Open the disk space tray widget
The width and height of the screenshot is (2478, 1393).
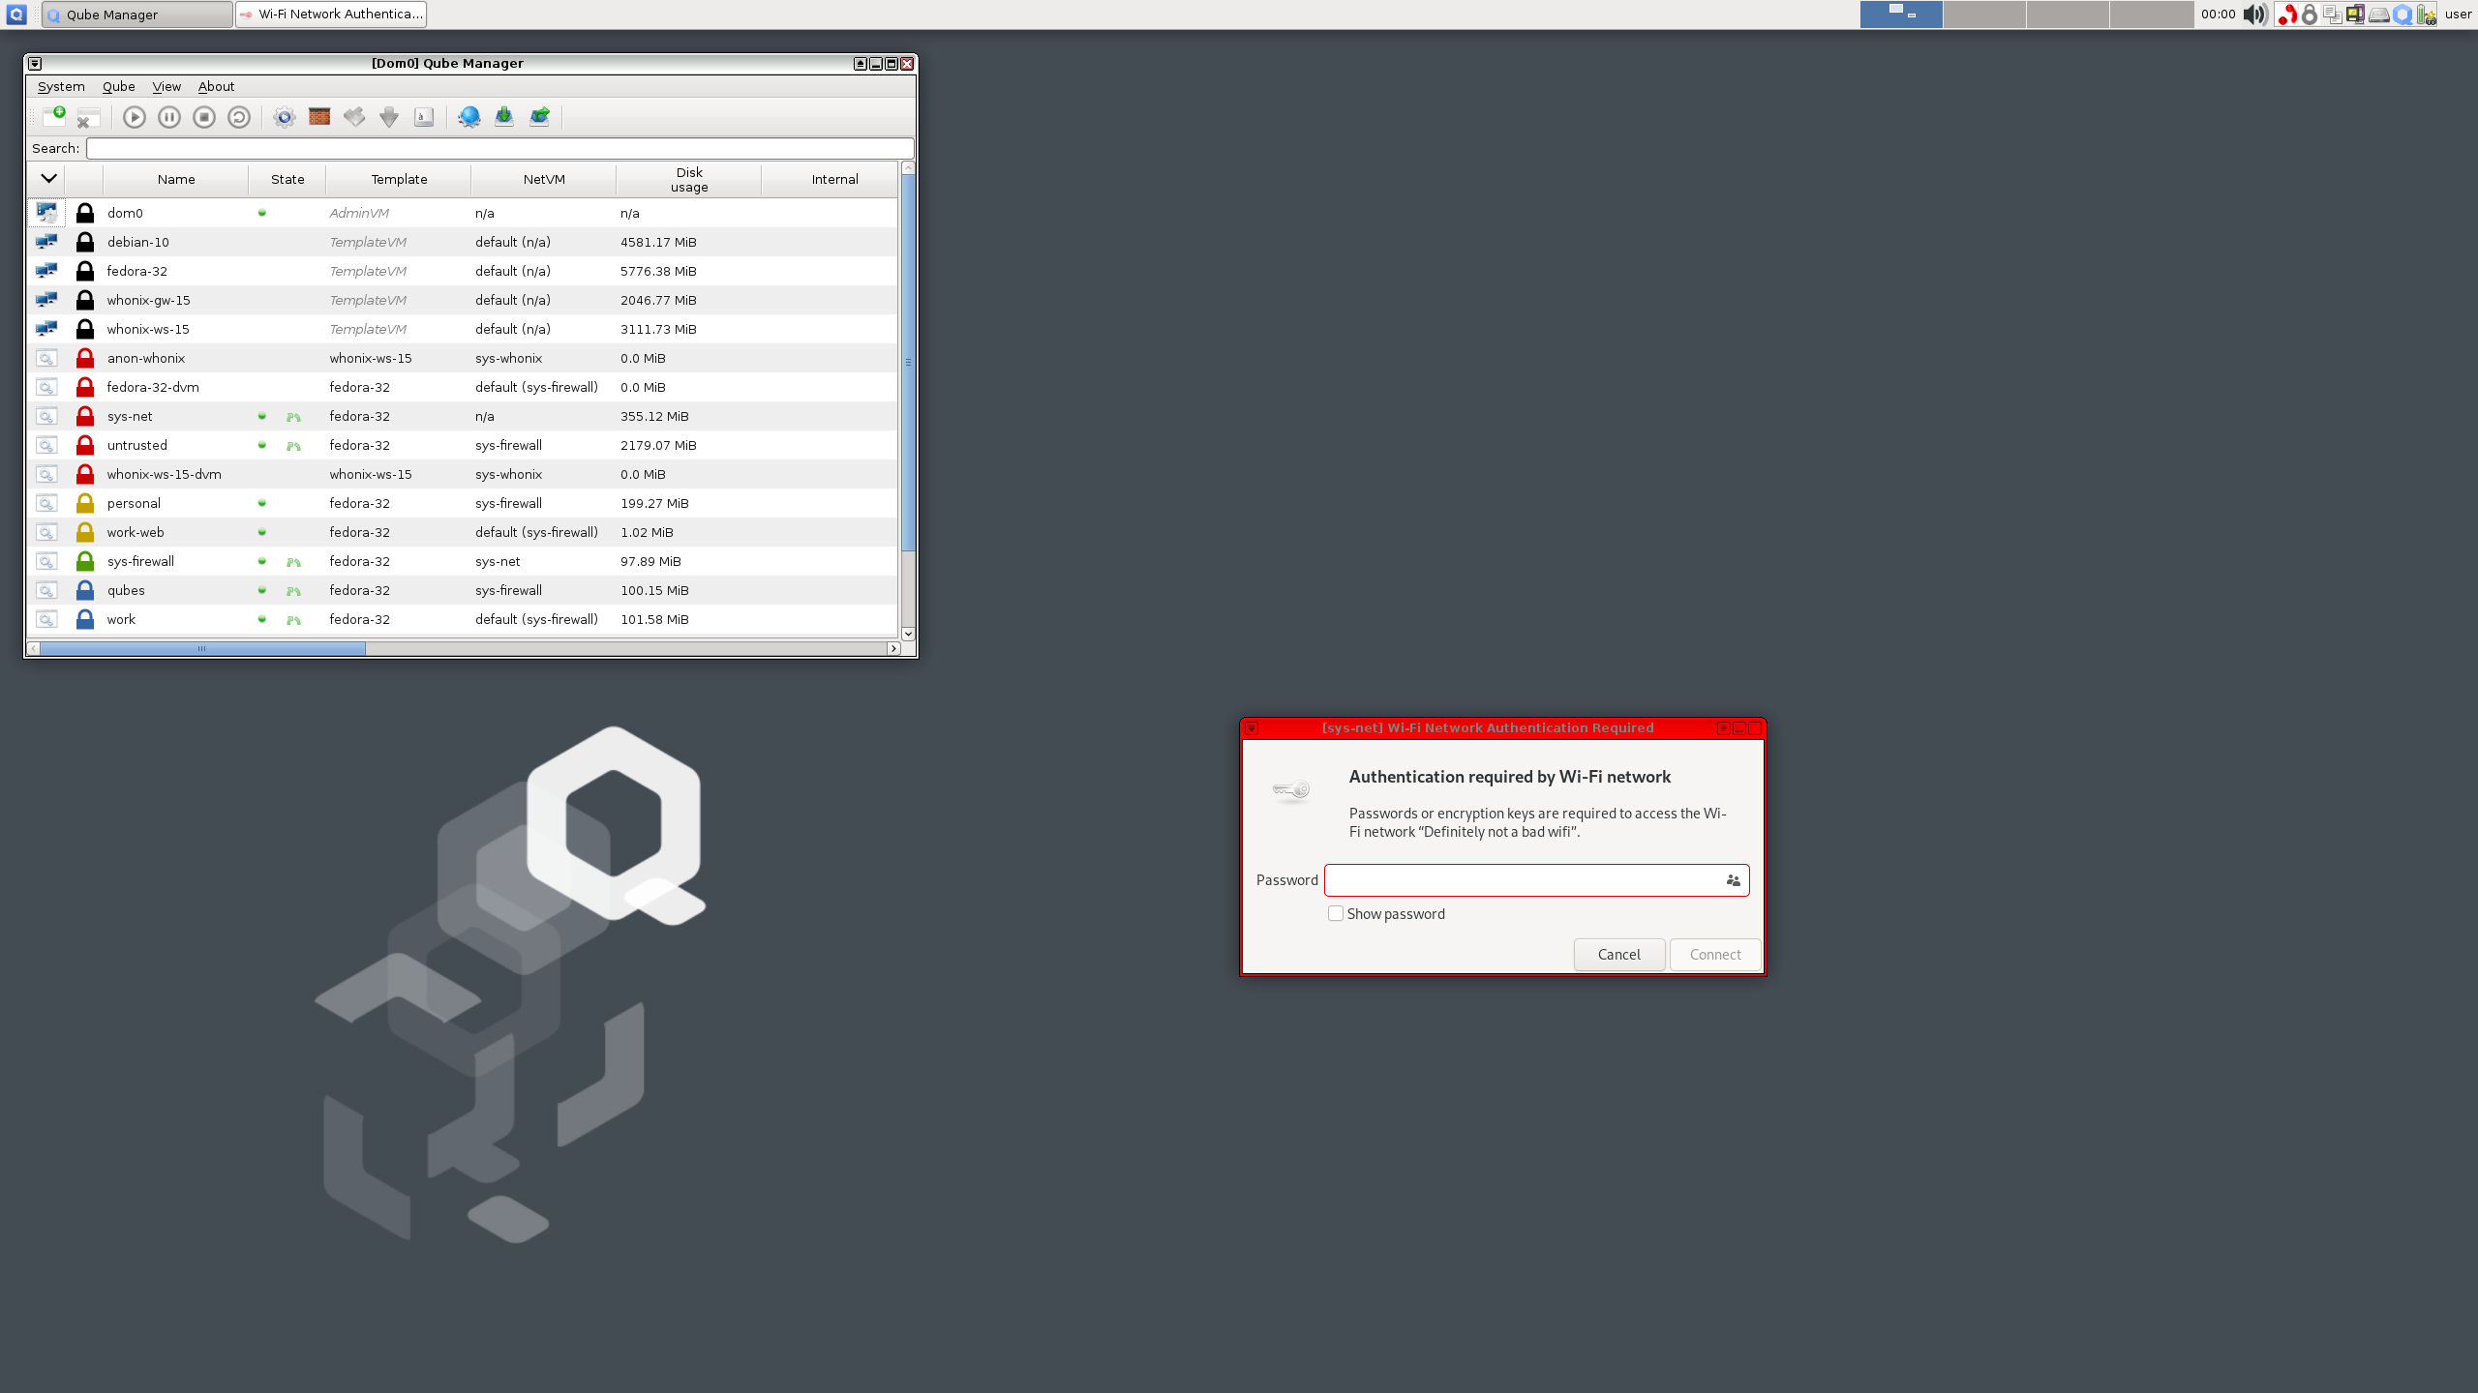pos(2378,14)
